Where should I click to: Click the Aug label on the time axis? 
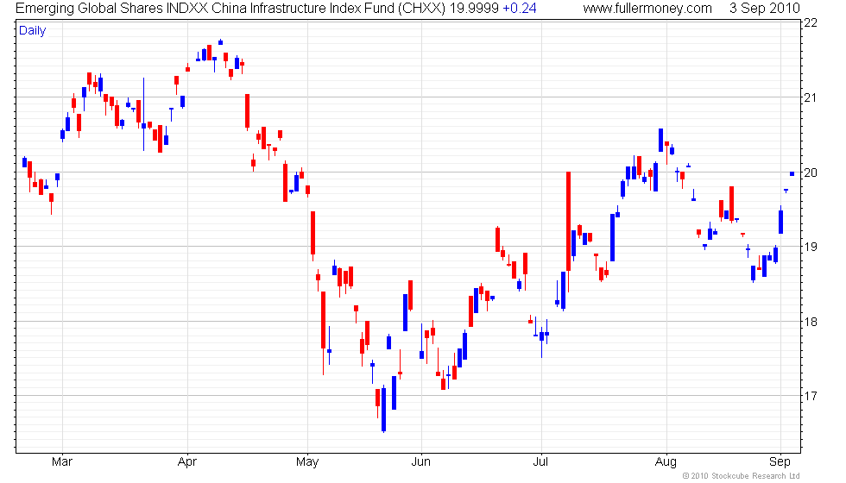pos(666,462)
